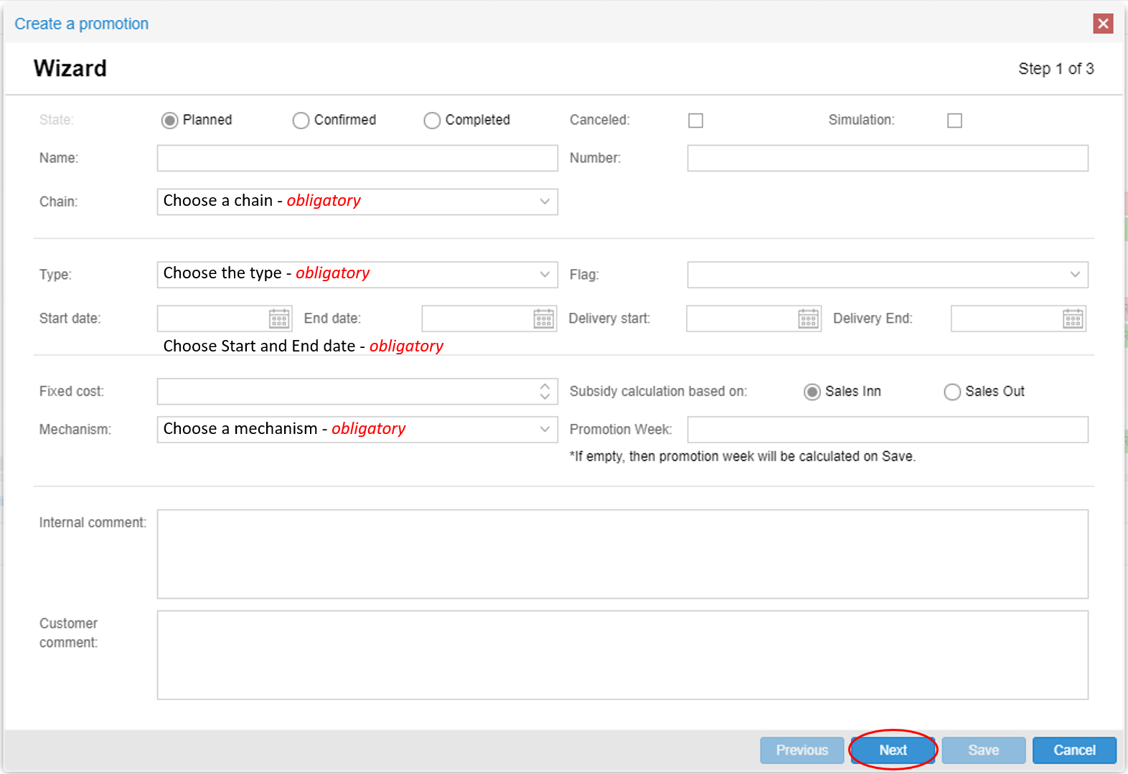
Task: Click the Previous button
Action: click(x=802, y=750)
